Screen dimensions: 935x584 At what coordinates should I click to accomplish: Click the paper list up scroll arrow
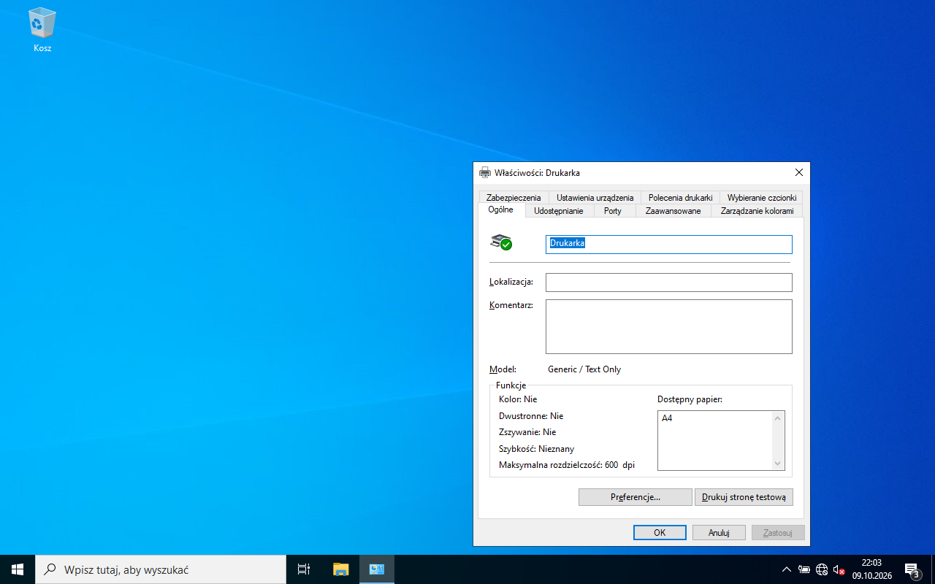(x=778, y=418)
